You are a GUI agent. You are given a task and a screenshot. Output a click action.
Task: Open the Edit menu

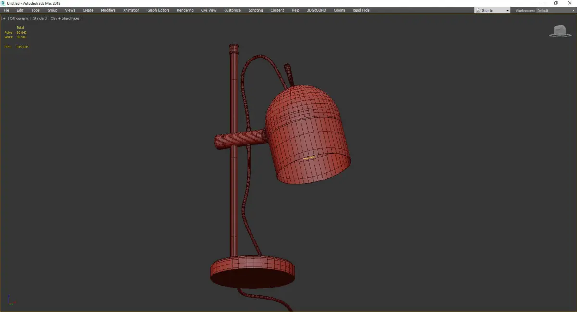click(20, 10)
